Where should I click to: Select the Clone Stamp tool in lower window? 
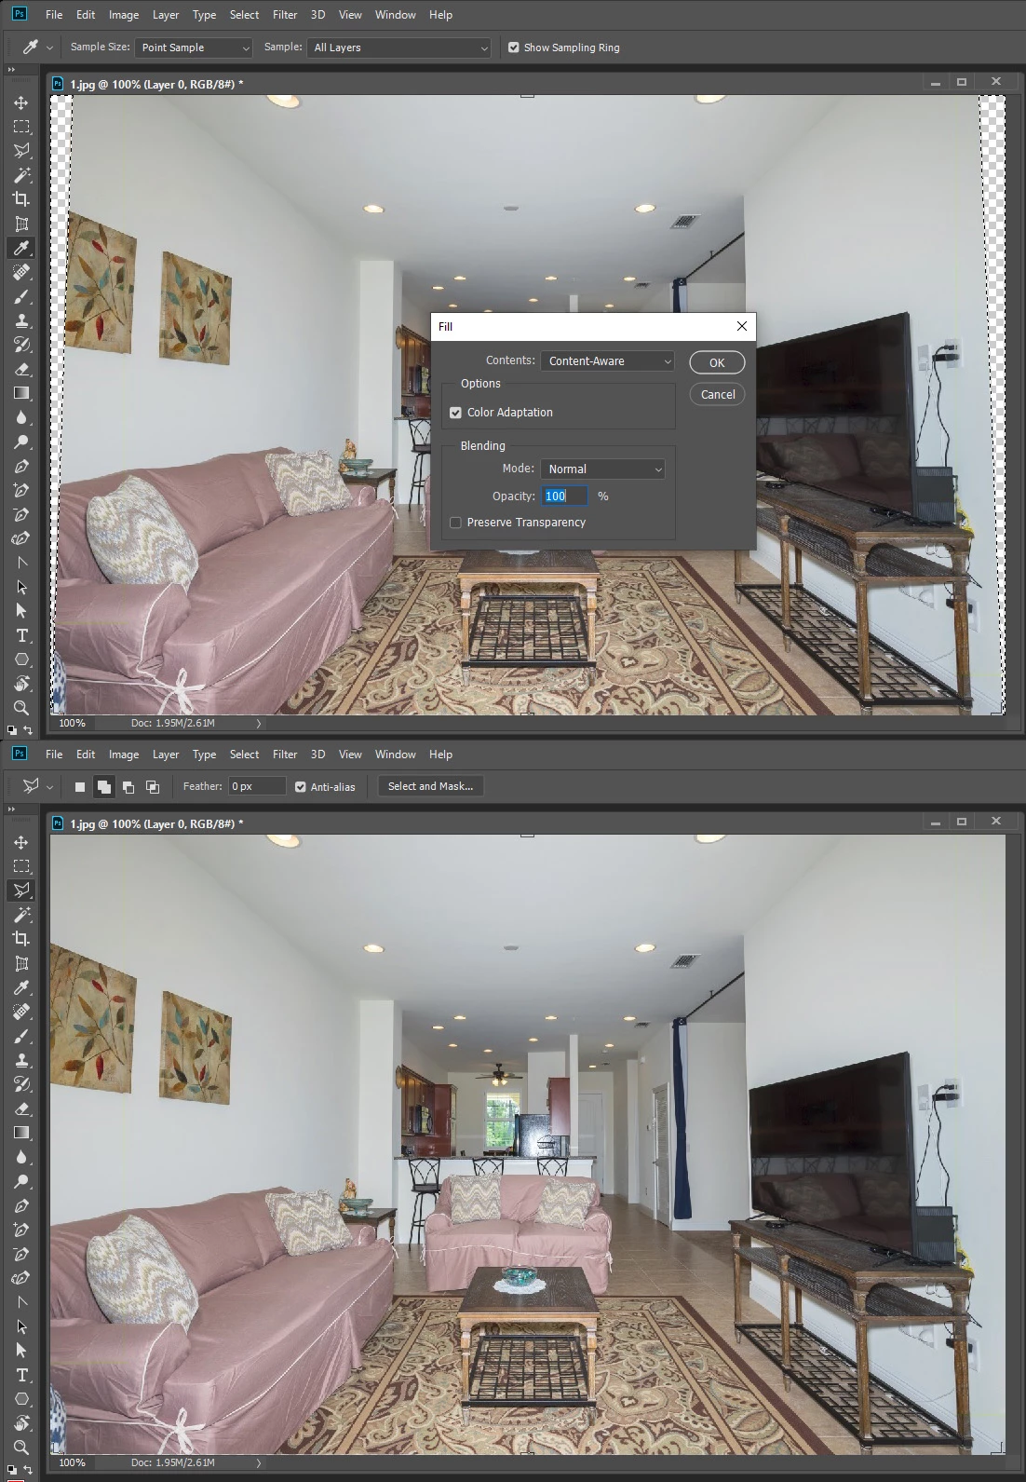coord(21,1060)
